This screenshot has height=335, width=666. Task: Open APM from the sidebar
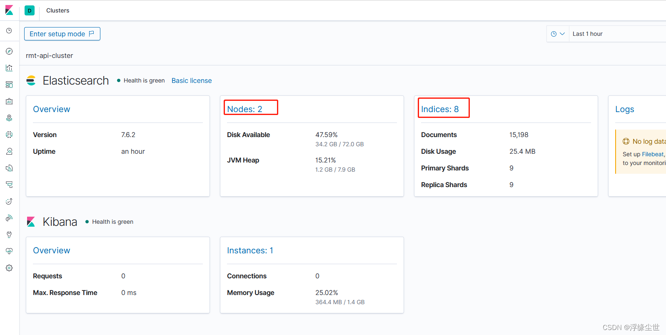point(9,185)
